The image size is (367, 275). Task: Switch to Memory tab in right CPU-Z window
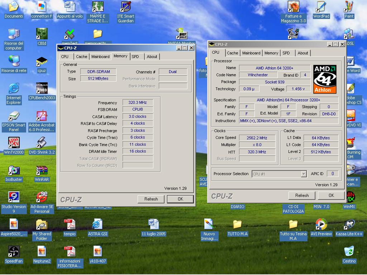[x=271, y=53]
